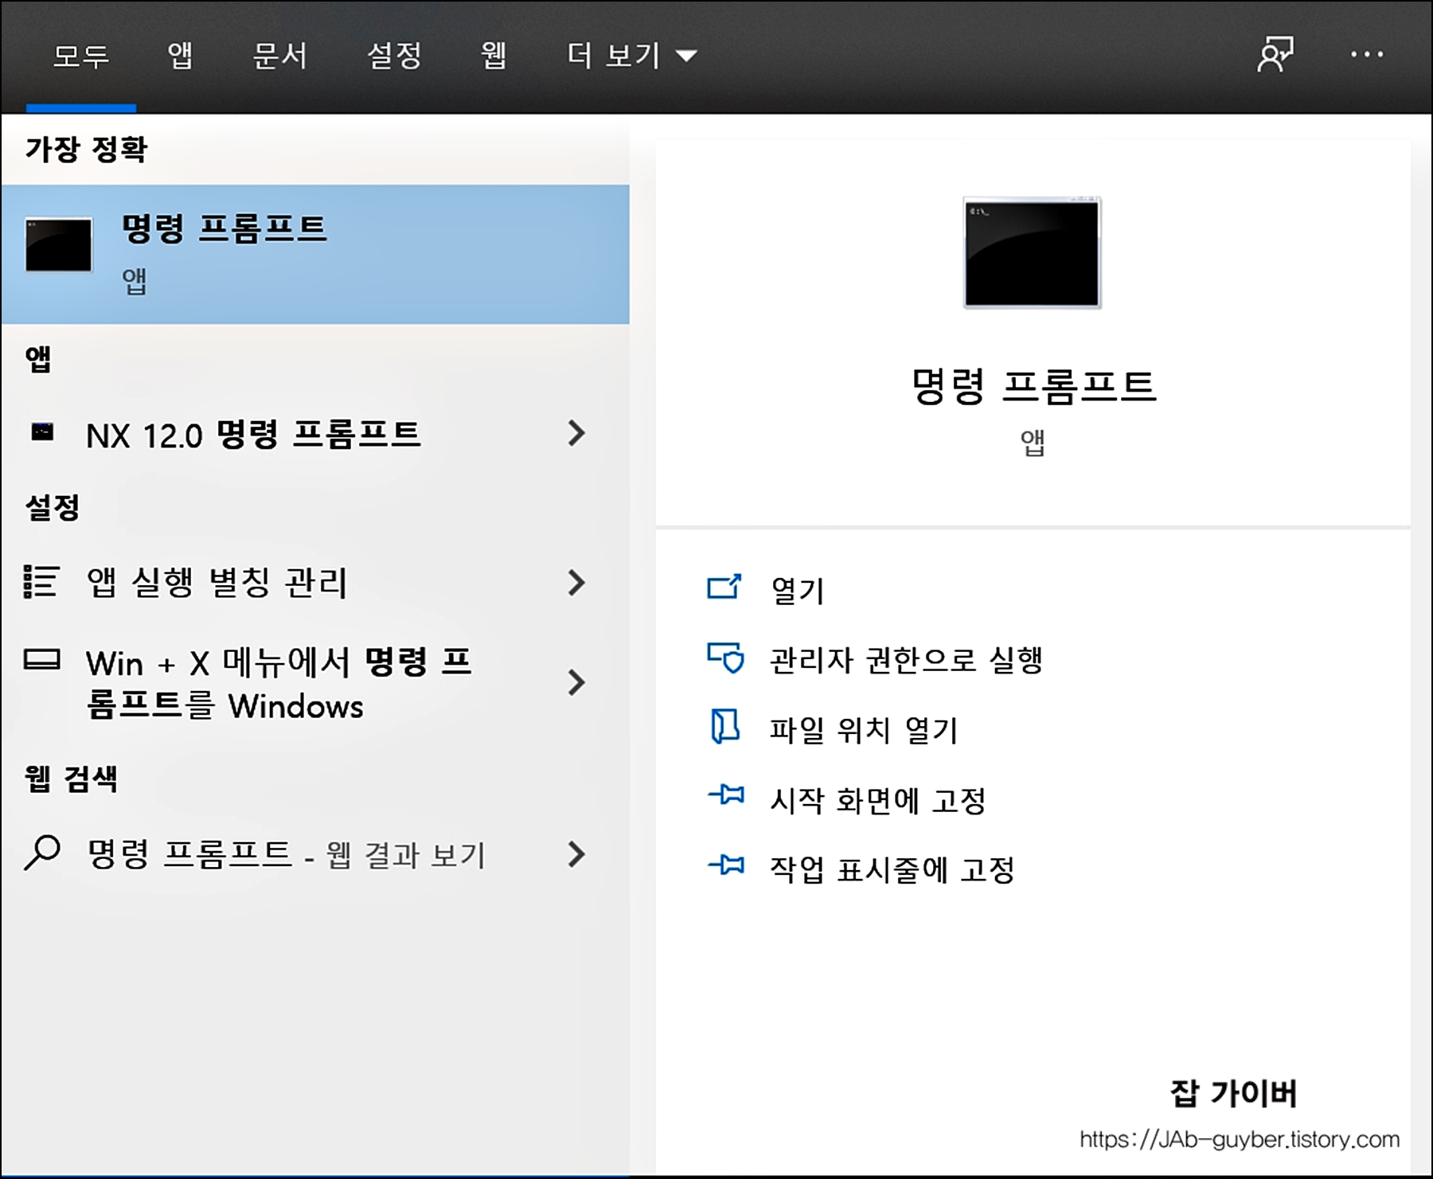1433x1179 pixels.
Task: Select 명령 프롬프트 - 웹 결과 보기
Action: click(x=315, y=854)
